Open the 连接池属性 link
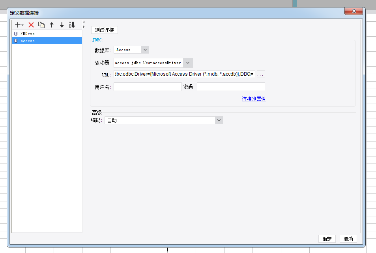 click(x=254, y=99)
